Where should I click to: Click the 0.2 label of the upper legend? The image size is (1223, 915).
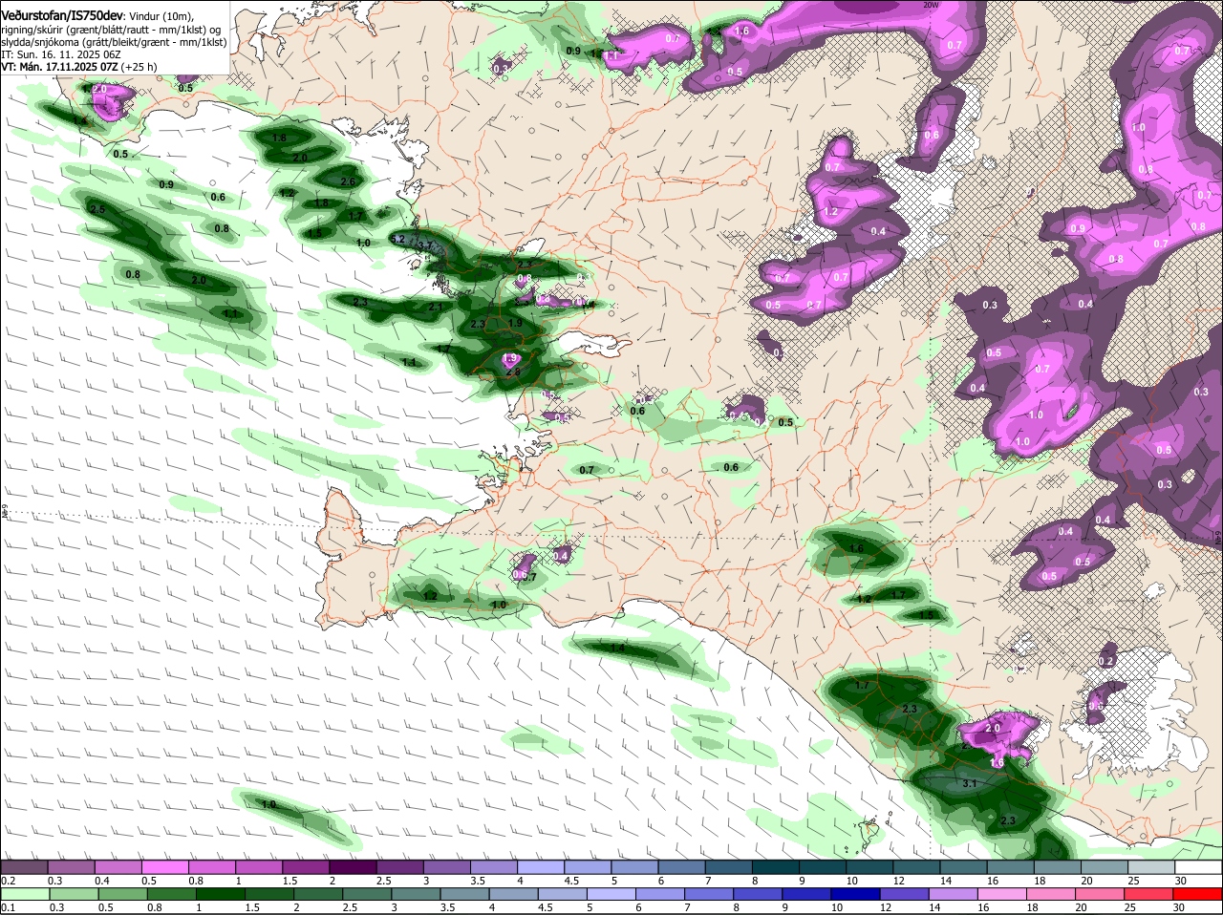coord(8,880)
